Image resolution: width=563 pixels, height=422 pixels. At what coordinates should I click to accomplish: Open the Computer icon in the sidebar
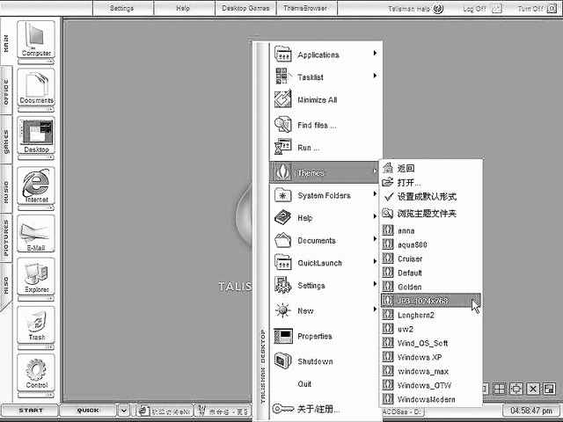[36, 39]
